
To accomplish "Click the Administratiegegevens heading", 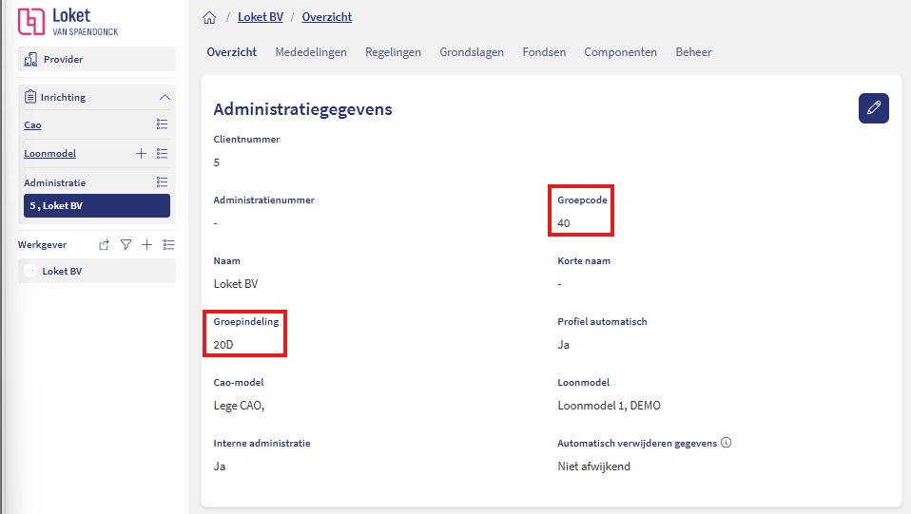I will [302, 109].
